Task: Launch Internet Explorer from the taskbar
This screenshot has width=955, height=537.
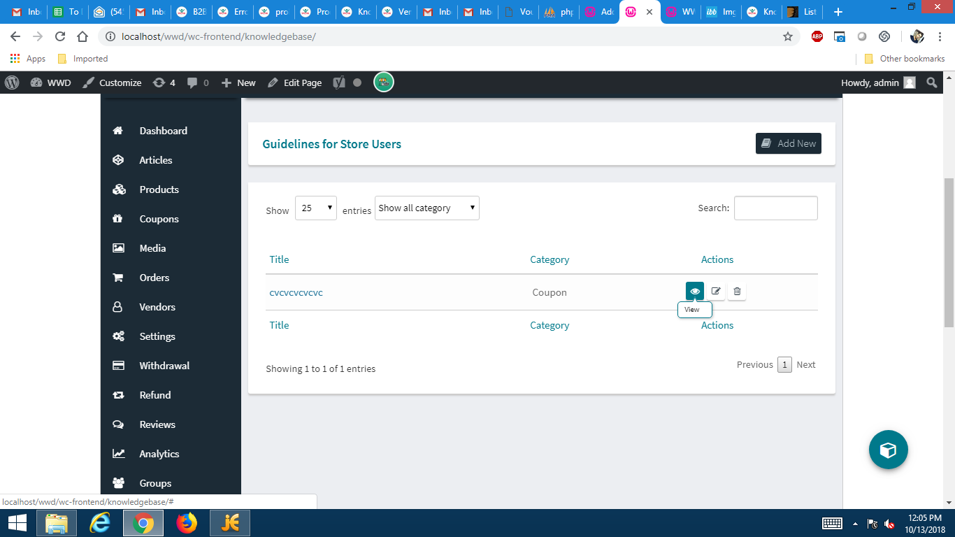Action: tap(100, 523)
